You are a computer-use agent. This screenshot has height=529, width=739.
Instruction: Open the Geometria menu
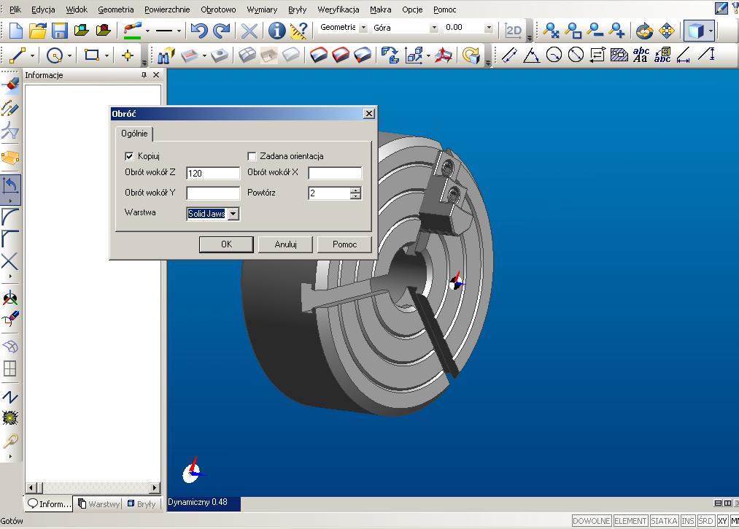click(116, 9)
